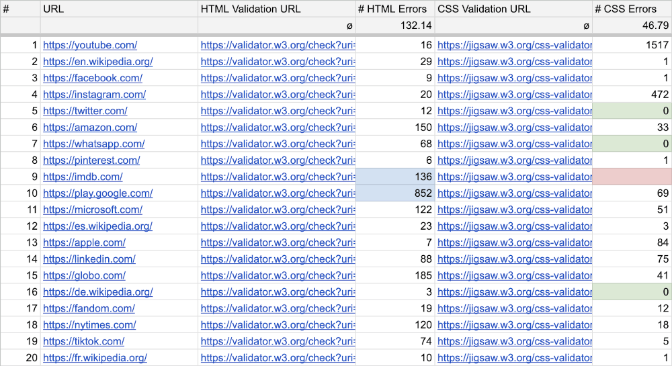
Task: Open the https://de.wikipedia.org/ link
Action: tap(97, 292)
